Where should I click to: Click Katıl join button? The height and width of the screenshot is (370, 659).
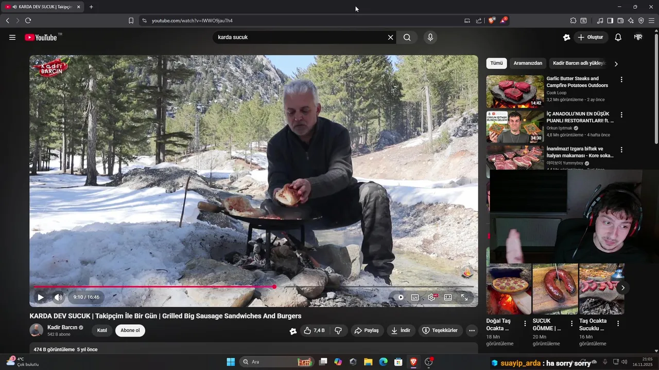coord(102,330)
